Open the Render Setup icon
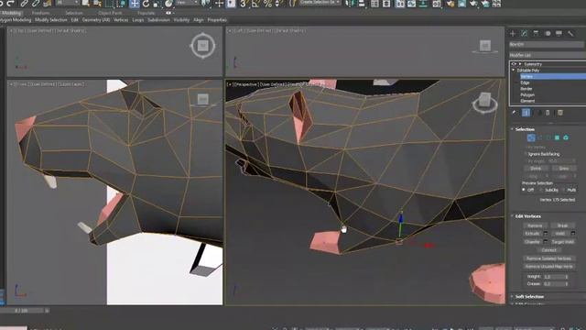This screenshot has width=586, height=330. click(450, 4)
